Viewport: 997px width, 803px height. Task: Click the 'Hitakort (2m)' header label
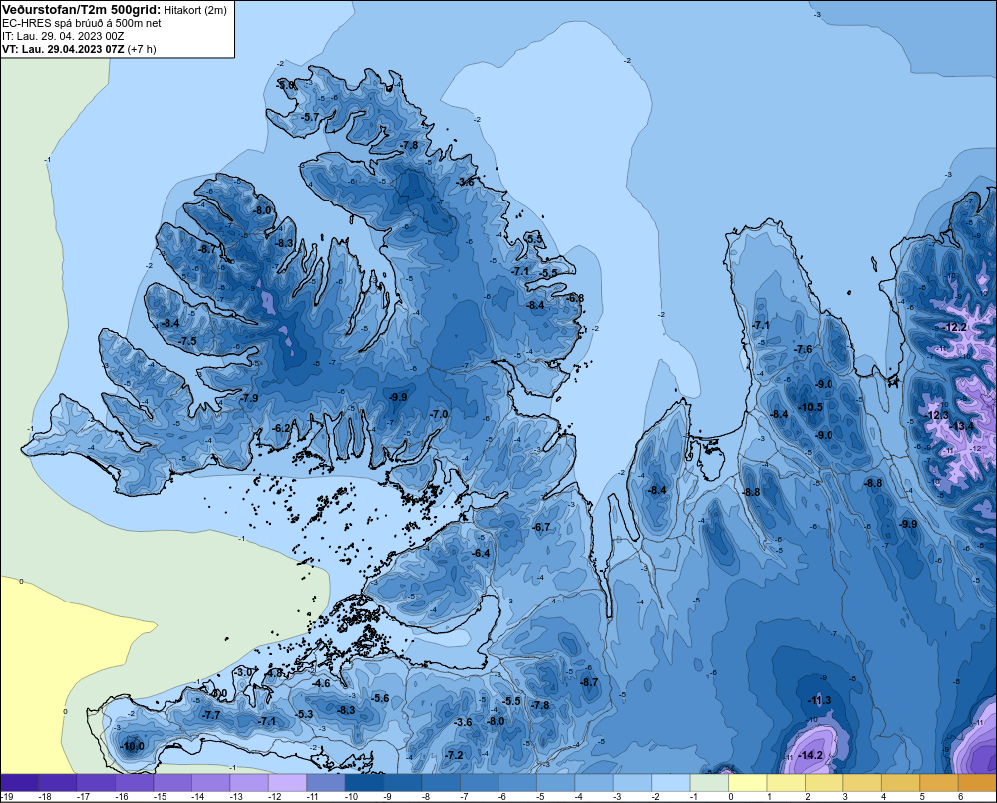(195, 10)
